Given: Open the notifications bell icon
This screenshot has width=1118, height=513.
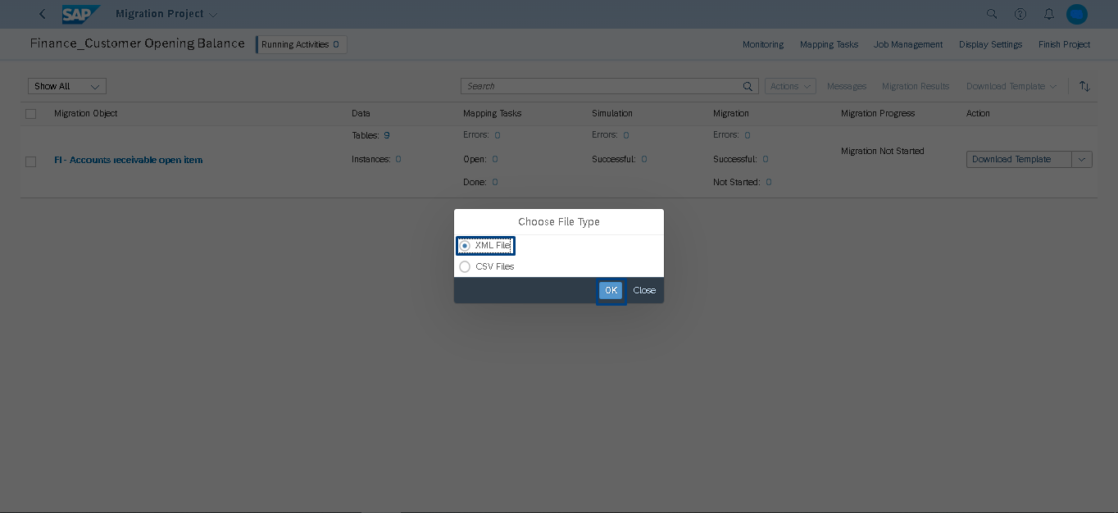Looking at the screenshot, I should point(1048,14).
